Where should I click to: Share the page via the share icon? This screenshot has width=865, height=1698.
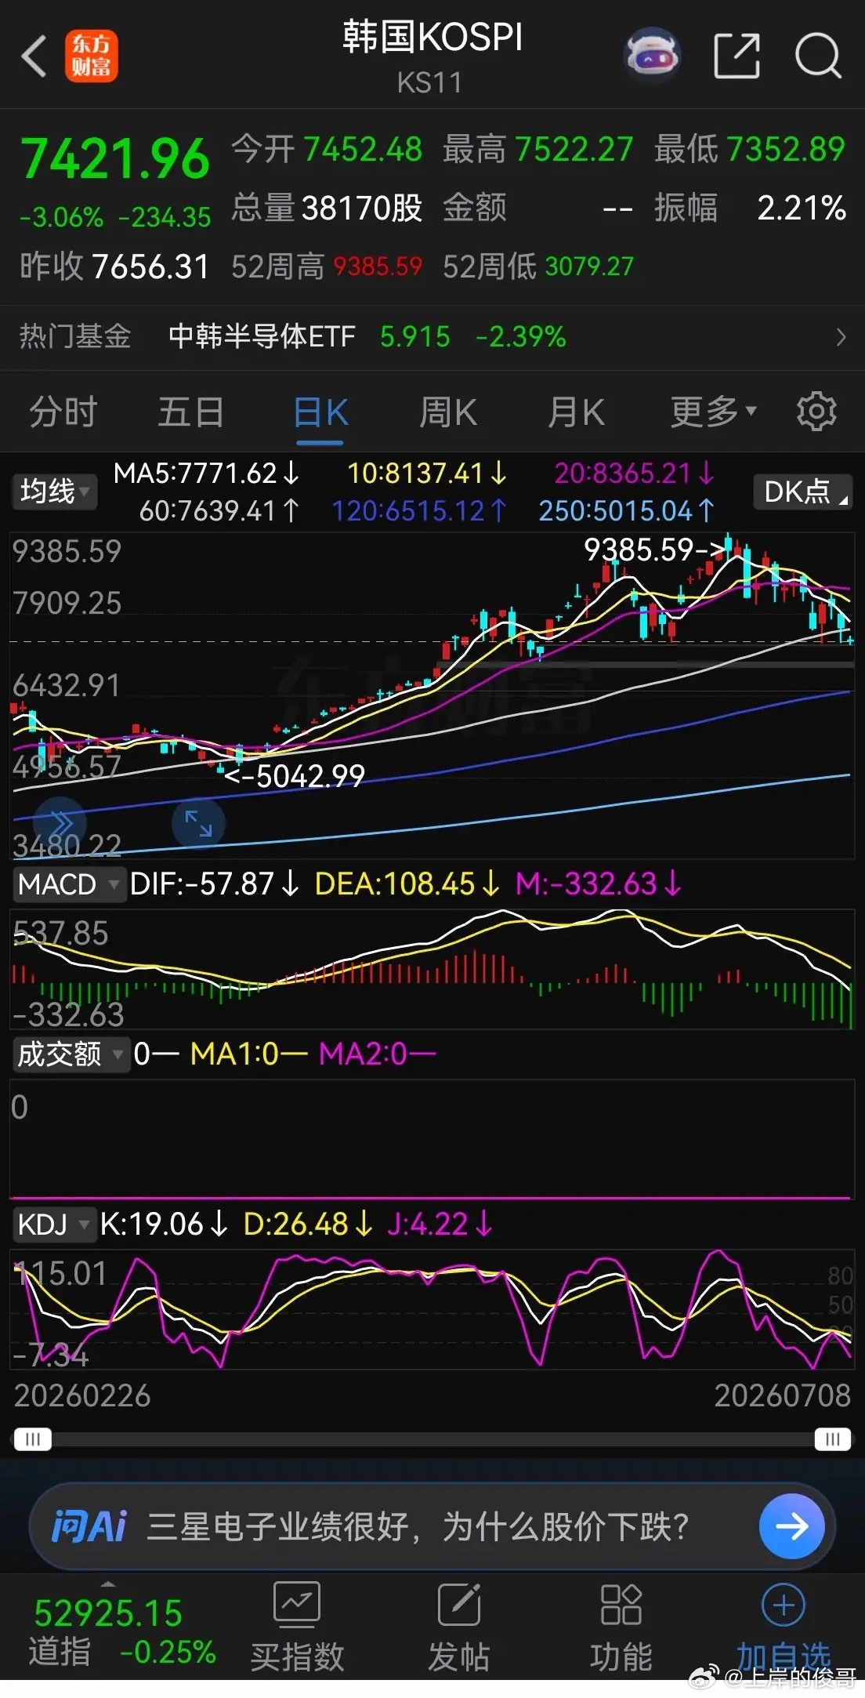[737, 56]
